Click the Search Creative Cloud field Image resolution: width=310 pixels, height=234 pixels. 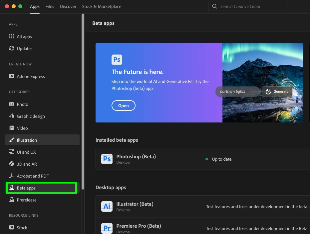[x=247, y=6]
